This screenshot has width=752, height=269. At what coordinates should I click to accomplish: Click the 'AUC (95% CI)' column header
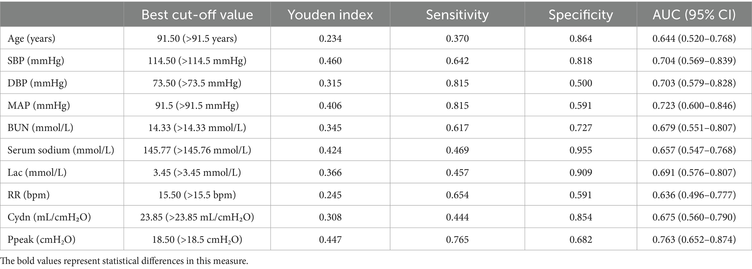pyautogui.click(x=694, y=15)
